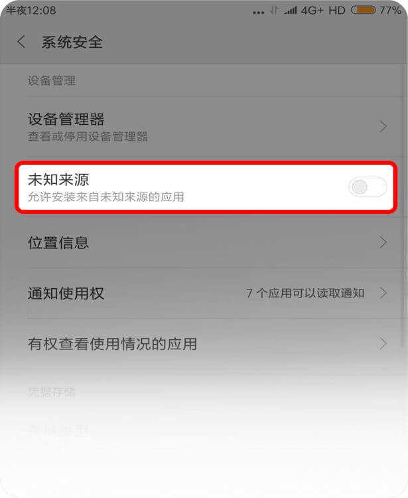Image resolution: width=408 pixels, height=498 pixels.
Task: Tap the cellular signal strength bars icon
Action: (x=291, y=11)
